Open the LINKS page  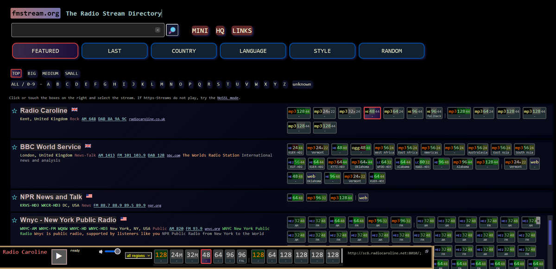(242, 31)
